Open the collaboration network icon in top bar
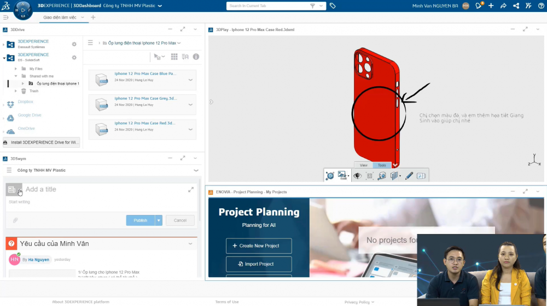The image size is (547, 306). tap(516, 5)
